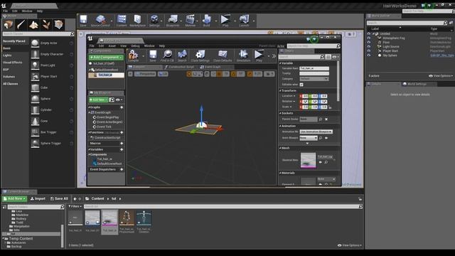Open the Add New dropdown in My Blueprint
Viewport: 455px width, 256px height.
click(x=98, y=100)
